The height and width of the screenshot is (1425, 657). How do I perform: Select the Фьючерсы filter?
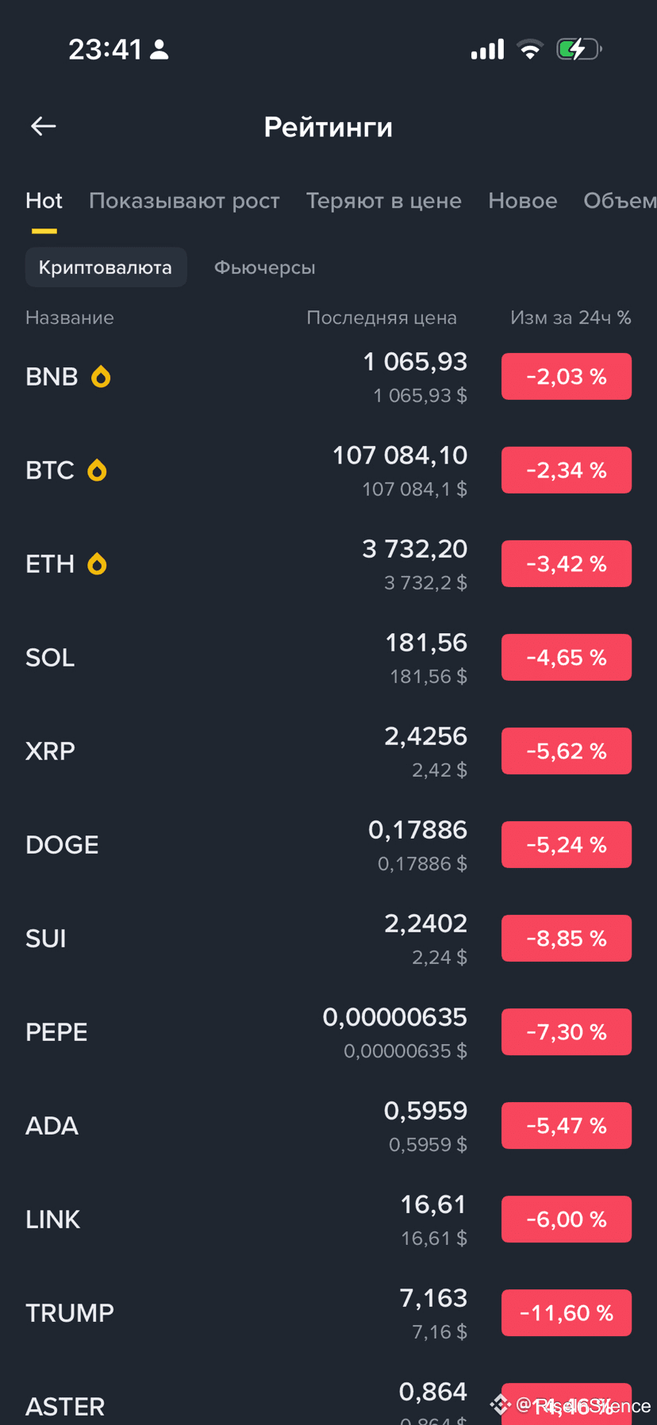(x=265, y=267)
